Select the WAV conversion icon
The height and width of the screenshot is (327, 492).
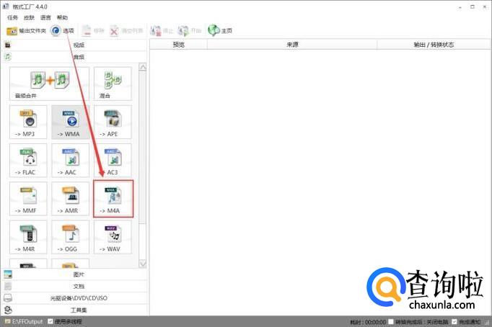[x=113, y=238]
